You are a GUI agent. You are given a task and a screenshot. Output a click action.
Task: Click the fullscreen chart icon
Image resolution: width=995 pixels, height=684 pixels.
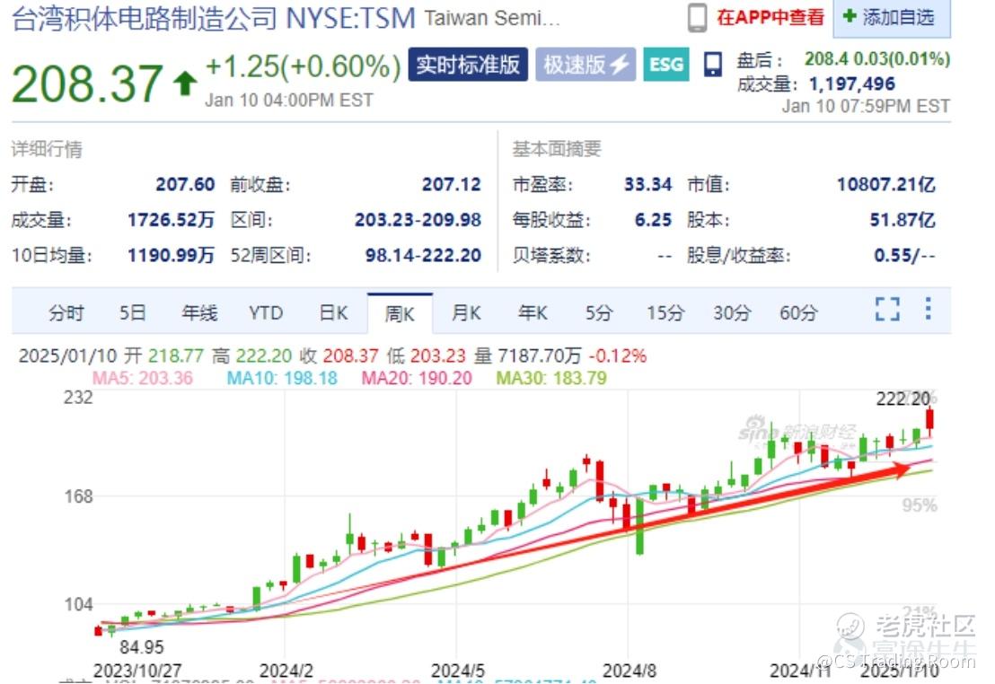887,309
